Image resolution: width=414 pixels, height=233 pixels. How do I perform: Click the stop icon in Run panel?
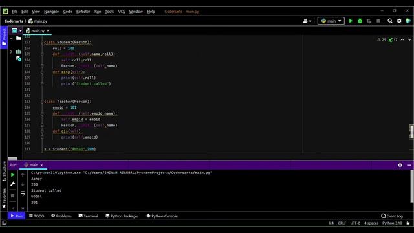coord(12,195)
